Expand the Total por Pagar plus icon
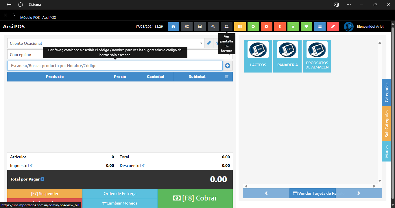Image resolution: width=395 pixels, height=208 pixels. tap(43, 179)
